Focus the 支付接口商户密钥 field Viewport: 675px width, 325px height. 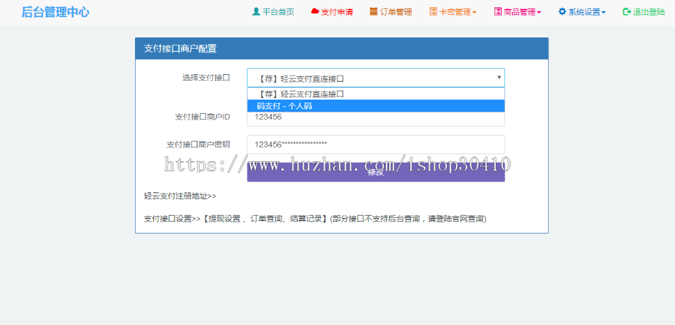tap(376, 145)
